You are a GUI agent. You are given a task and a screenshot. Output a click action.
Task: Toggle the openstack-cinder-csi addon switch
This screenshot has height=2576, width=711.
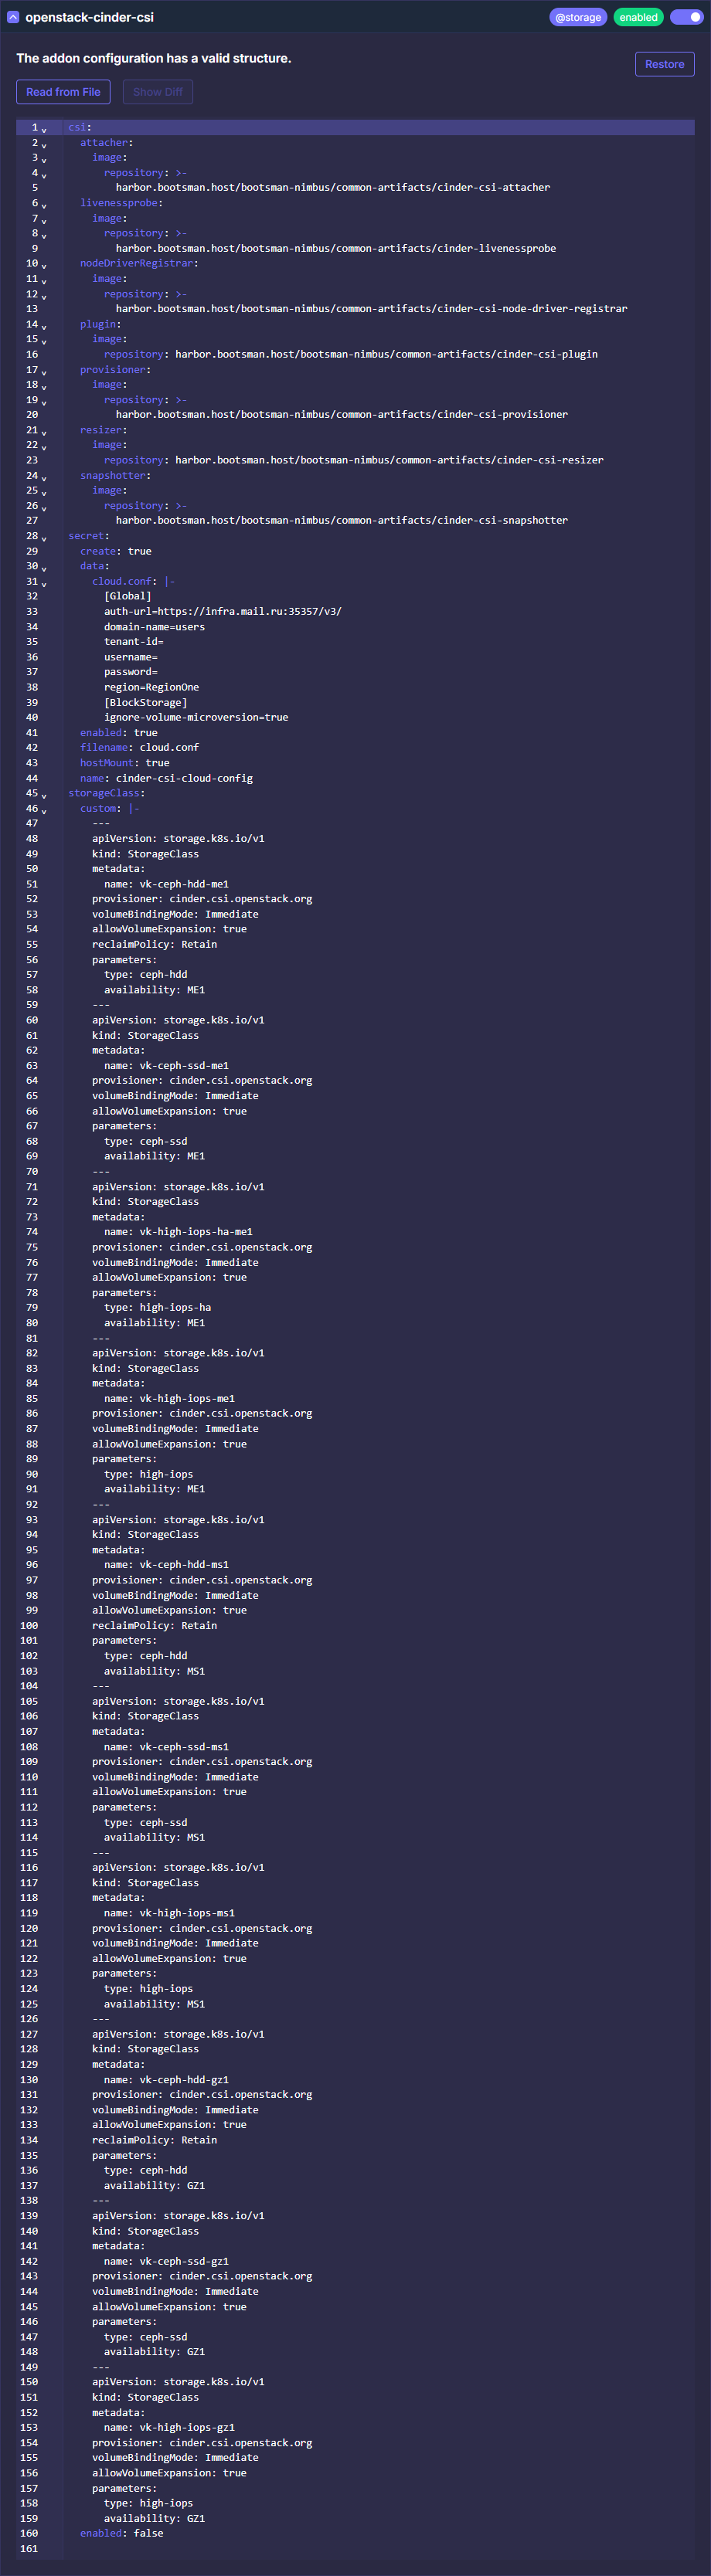click(687, 17)
